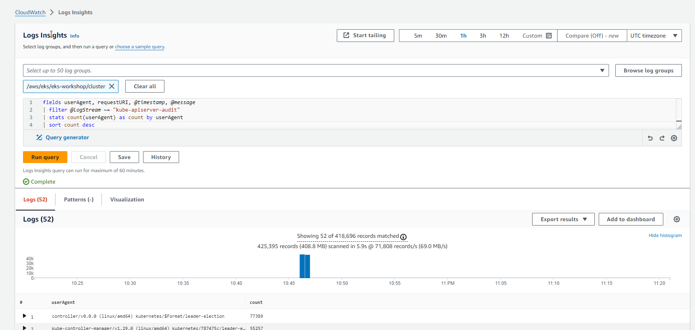This screenshot has width=695, height=330.
Task: Open Logs Insights Info link
Action: pos(74,36)
